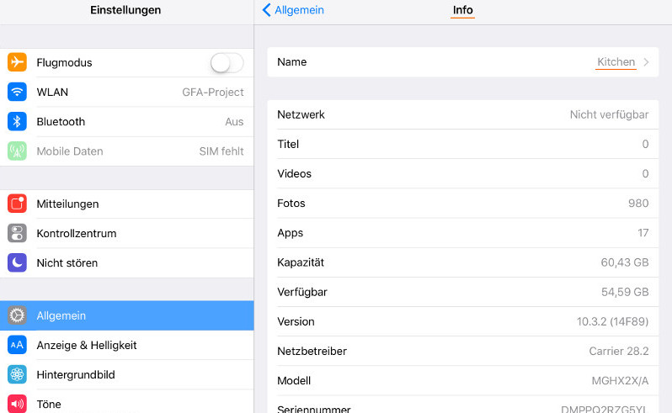Expand the Name row chevron
The height and width of the screenshot is (413, 672).
[x=646, y=62]
